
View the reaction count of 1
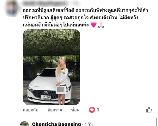pos(98,110)
